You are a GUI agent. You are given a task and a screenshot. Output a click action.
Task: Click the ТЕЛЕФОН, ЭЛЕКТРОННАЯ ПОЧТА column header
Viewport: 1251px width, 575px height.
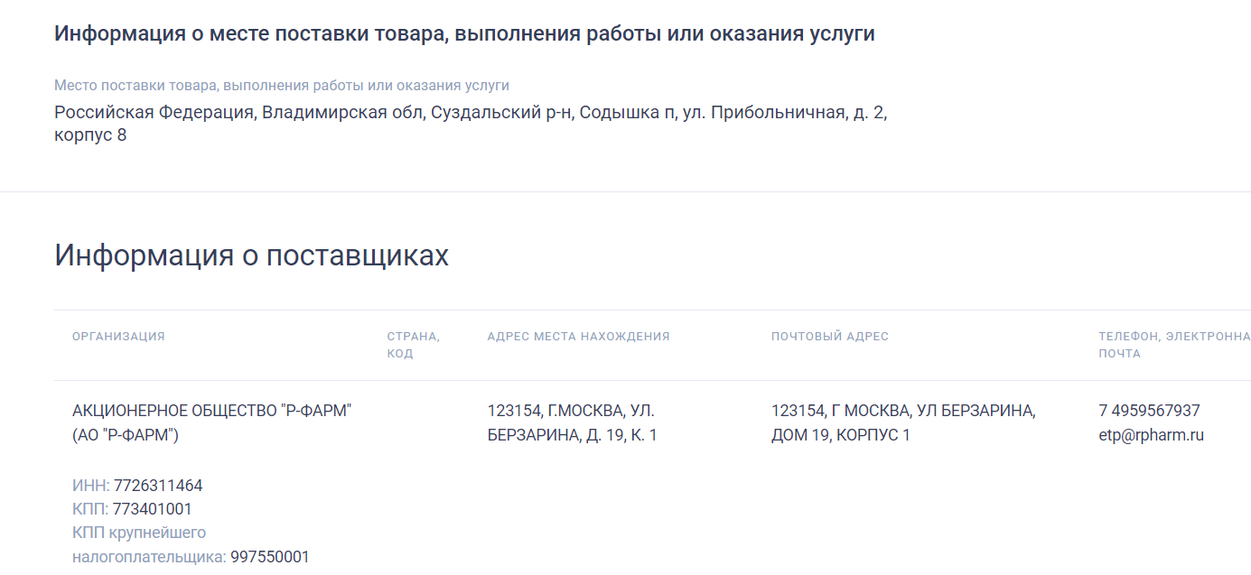[1173, 345]
